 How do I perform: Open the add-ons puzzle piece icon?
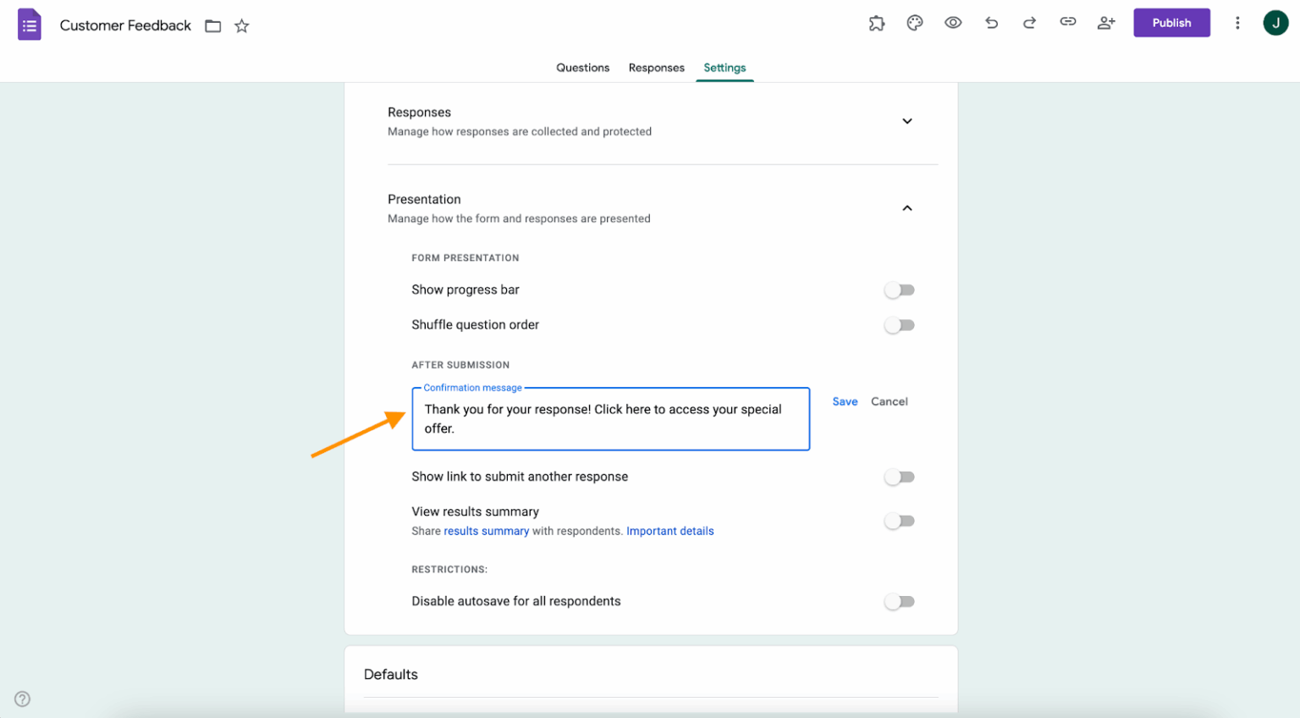(877, 23)
